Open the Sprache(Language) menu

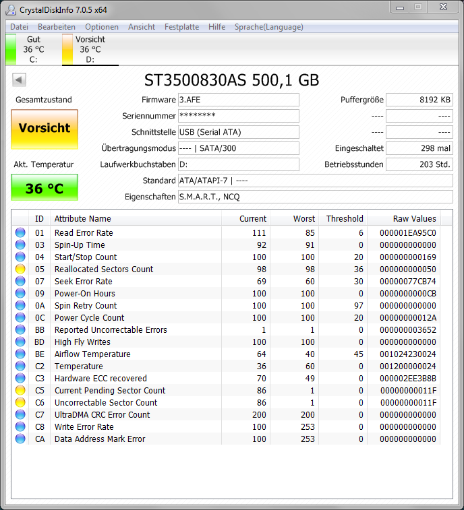click(268, 27)
